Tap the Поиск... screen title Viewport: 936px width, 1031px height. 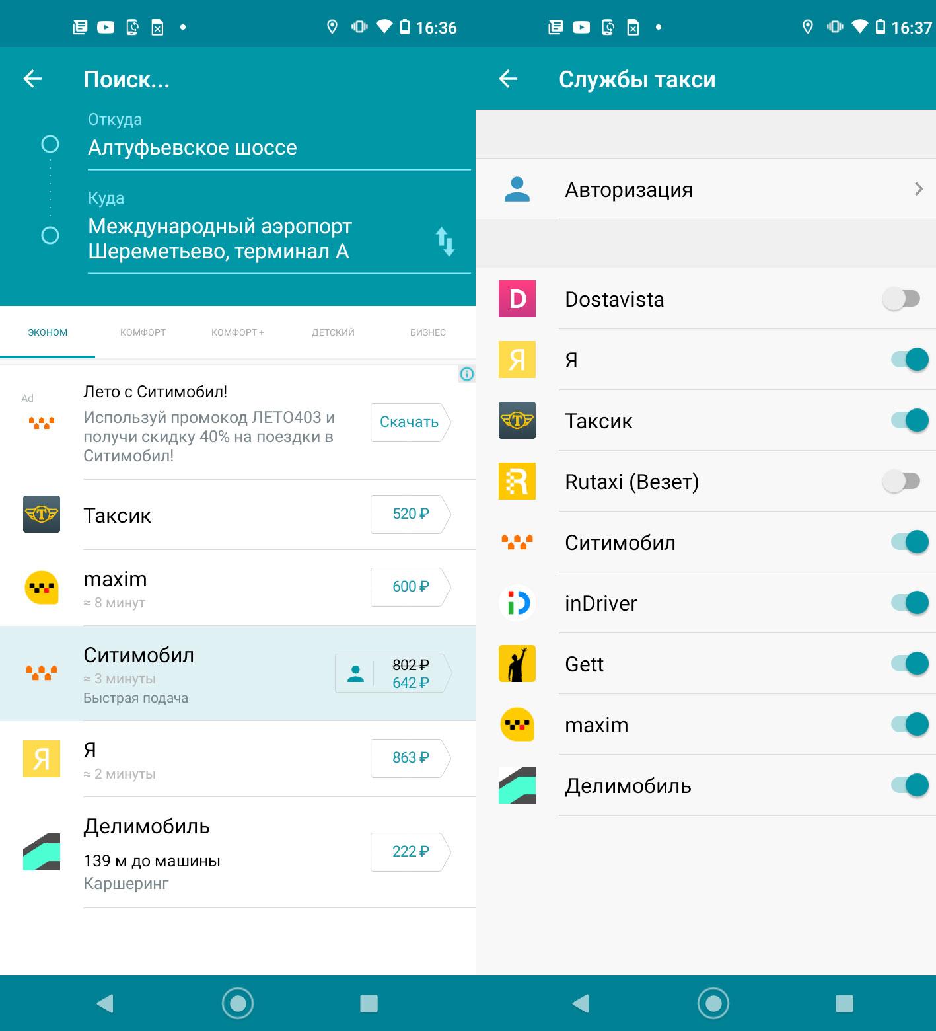(126, 79)
